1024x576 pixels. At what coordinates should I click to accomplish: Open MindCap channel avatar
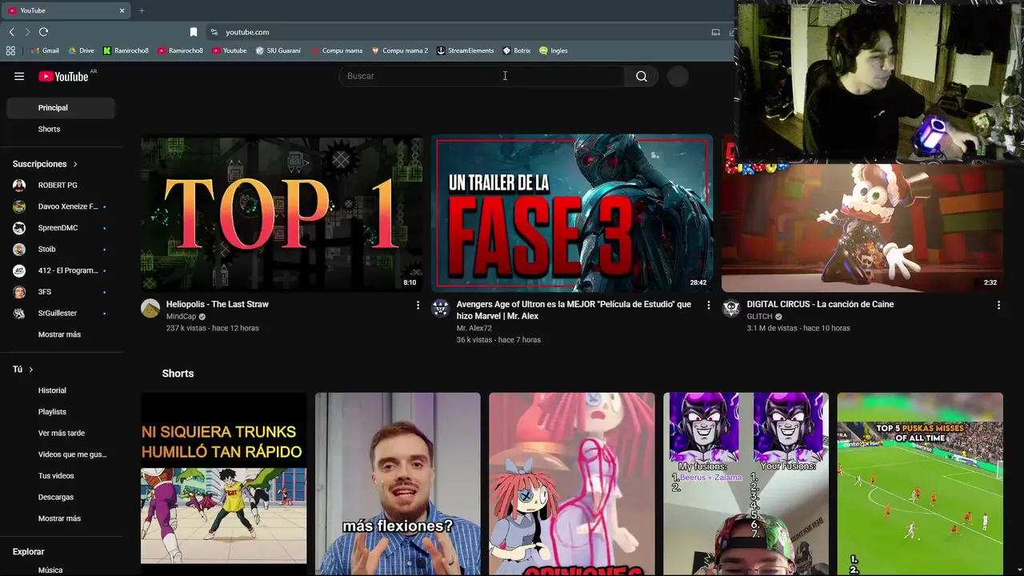pyautogui.click(x=150, y=309)
